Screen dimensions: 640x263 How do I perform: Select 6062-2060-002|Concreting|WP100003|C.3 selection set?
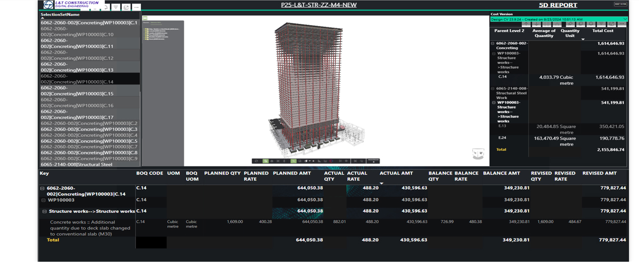pos(89,129)
